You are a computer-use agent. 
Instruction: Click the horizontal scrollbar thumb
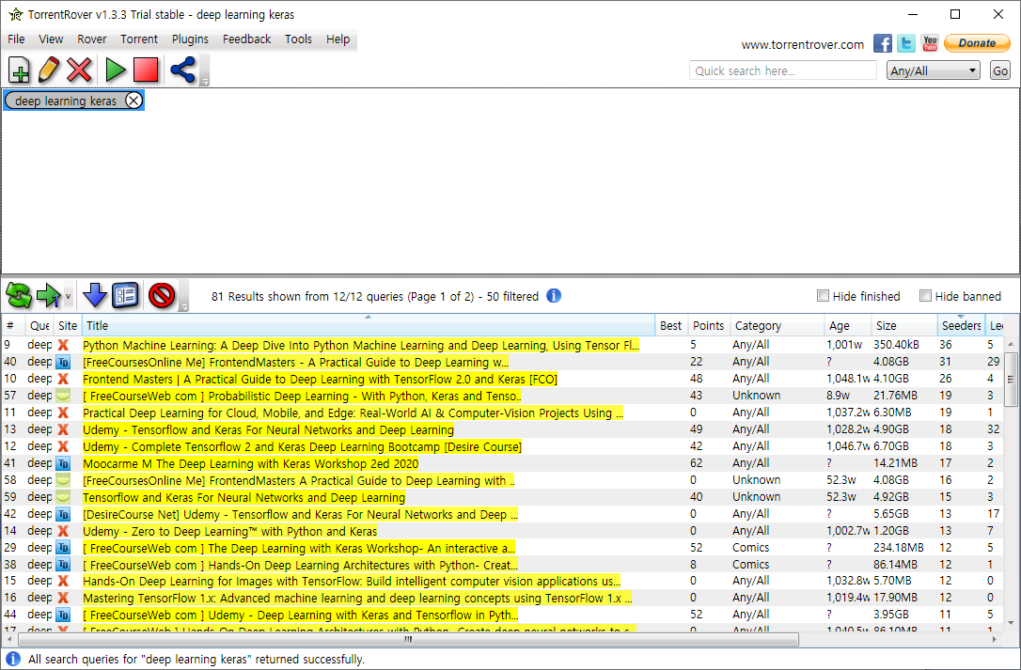point(408,639)
